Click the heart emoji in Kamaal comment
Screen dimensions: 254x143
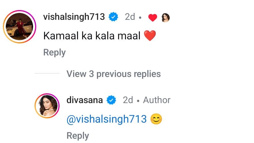click(x=150, y=36)
